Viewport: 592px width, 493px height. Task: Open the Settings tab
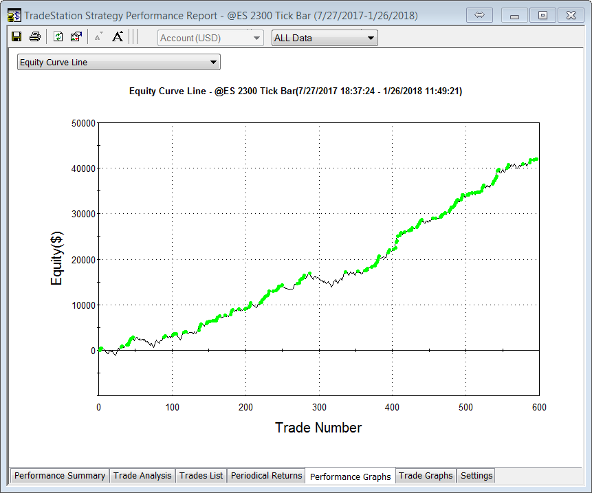click(476, 476)
